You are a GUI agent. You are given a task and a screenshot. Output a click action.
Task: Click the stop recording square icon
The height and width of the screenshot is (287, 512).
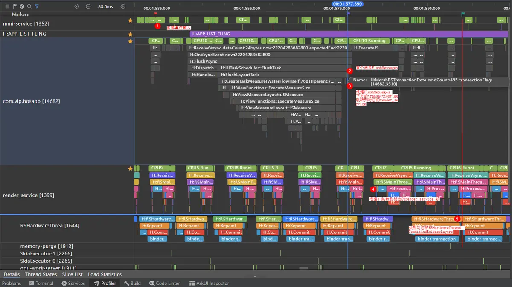pos(7,6)
